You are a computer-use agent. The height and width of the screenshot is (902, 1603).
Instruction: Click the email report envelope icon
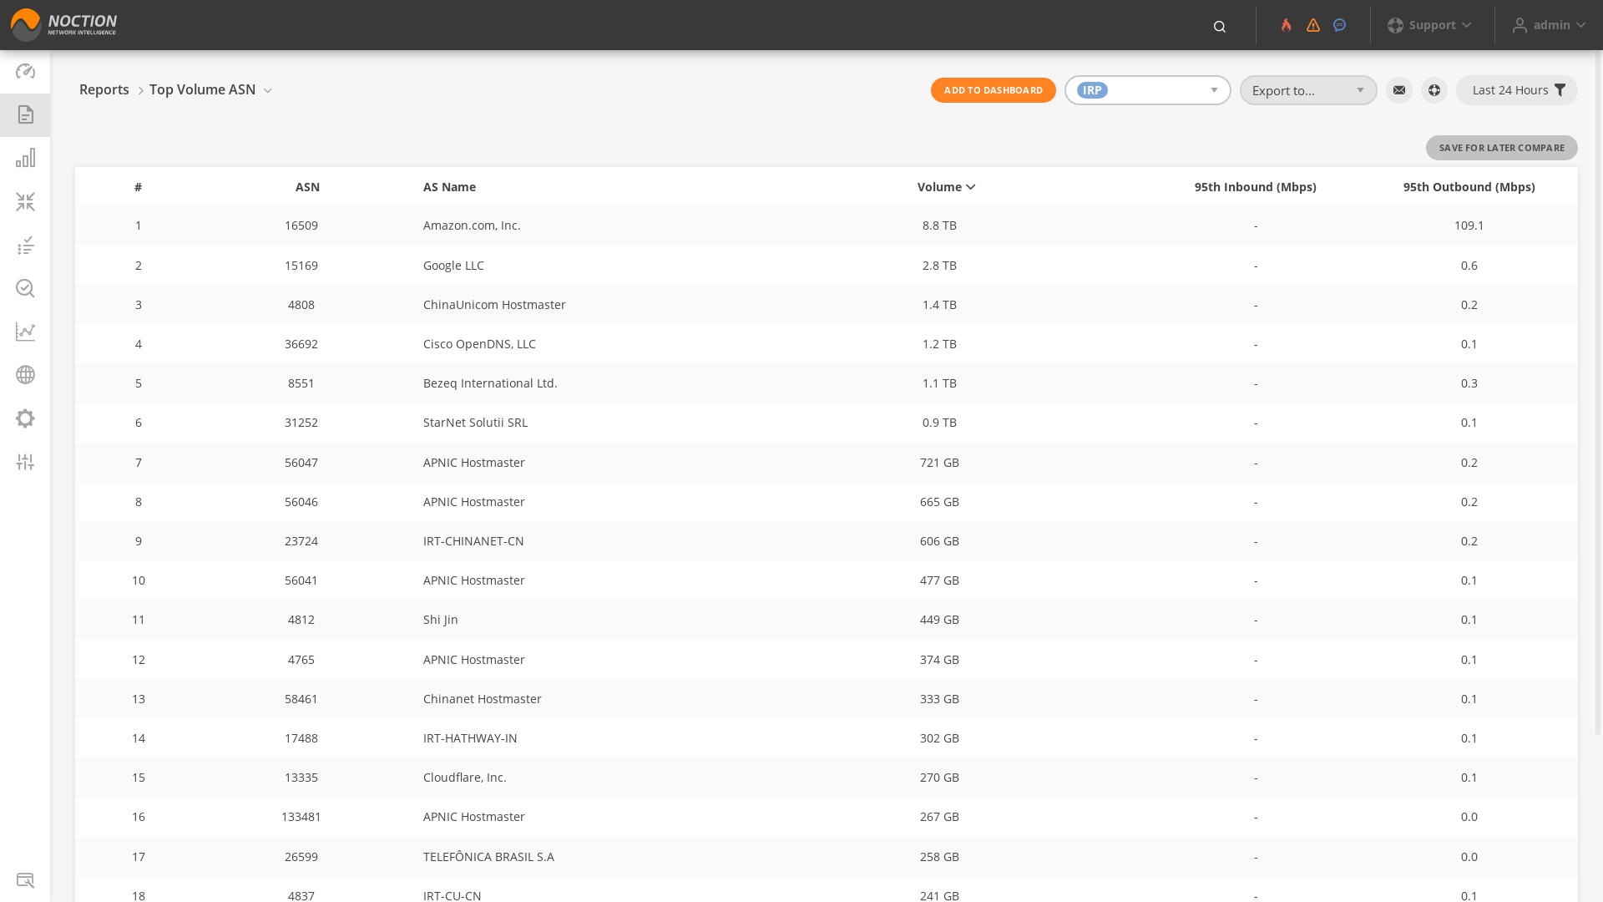[x=1399, y=90]
